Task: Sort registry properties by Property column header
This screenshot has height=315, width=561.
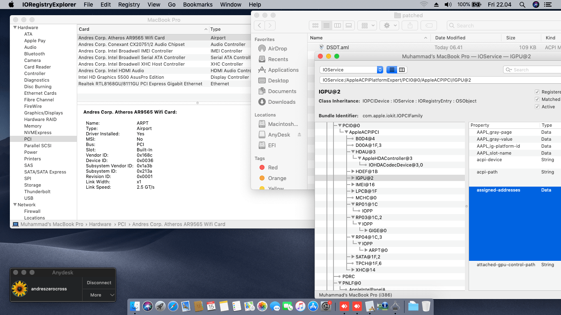Action: click(x=504, y=125)
